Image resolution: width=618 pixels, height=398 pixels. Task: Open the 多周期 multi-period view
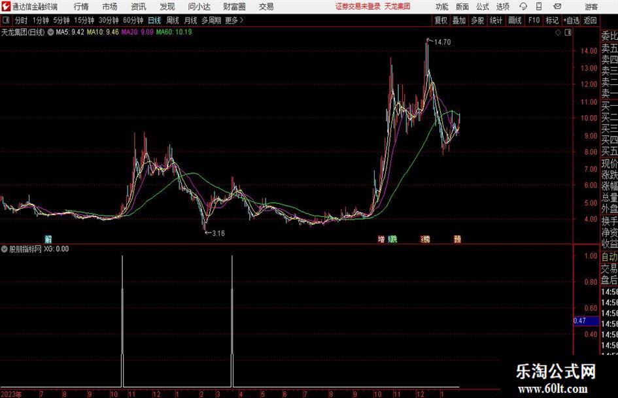(x=211, y=20)
